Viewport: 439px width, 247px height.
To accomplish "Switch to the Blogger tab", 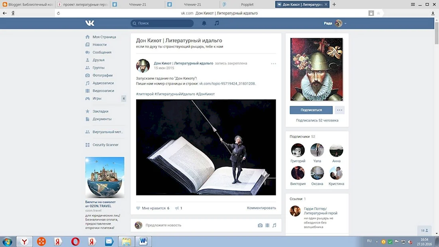I will (x=28, y=4).
